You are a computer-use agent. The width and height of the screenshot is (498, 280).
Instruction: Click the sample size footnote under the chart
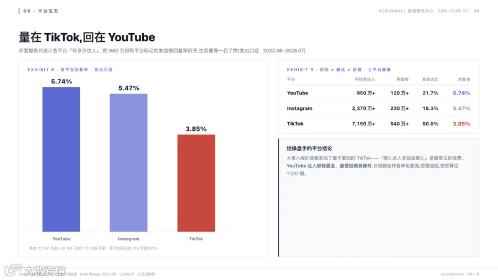(94, 249)
